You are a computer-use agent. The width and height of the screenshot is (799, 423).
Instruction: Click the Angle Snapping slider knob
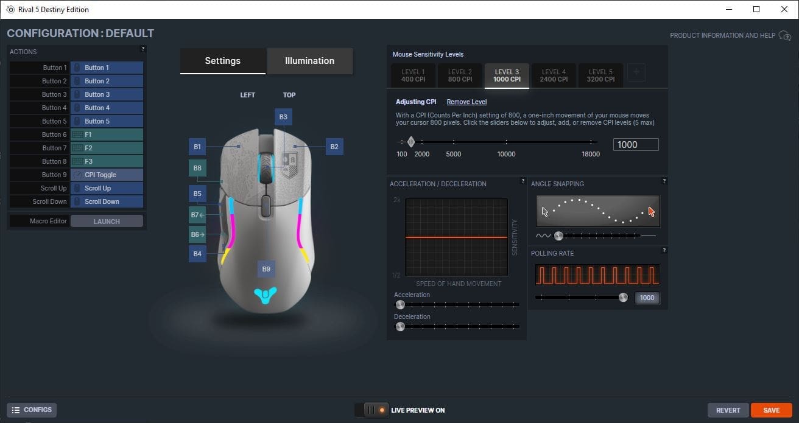pos(558,236)
